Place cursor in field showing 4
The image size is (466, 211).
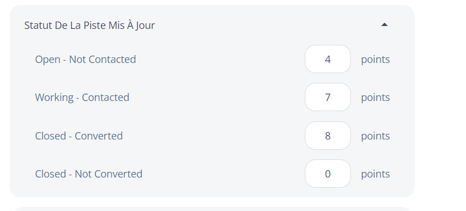point(328,59)
